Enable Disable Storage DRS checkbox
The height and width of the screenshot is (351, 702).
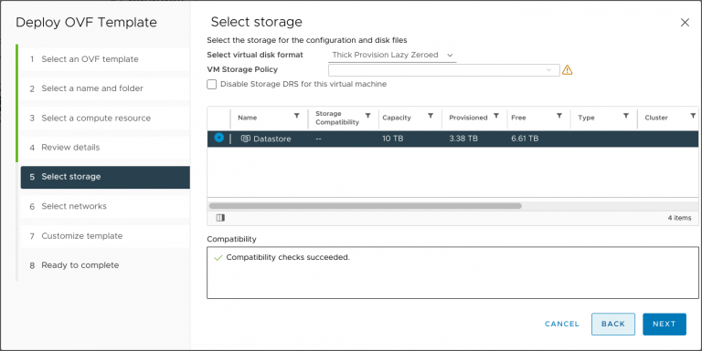click(212, 84)
